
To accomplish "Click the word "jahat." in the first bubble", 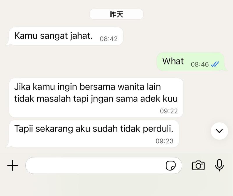I will pyautogui.click(x=81, y=36).
